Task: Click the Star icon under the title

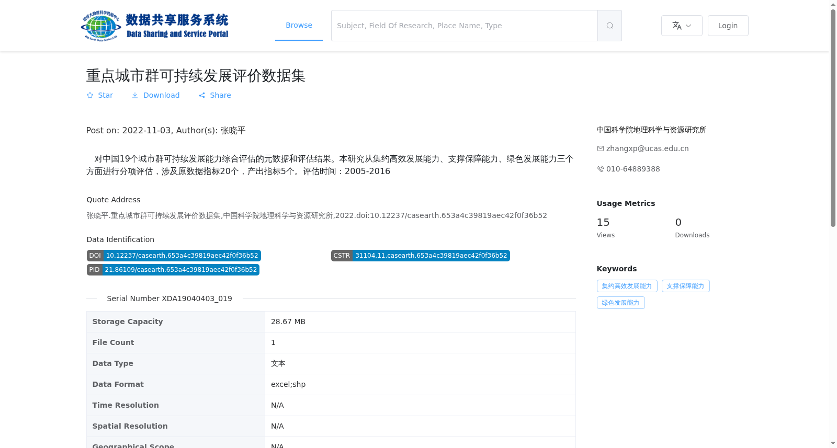Action: (x=90, y=95)
